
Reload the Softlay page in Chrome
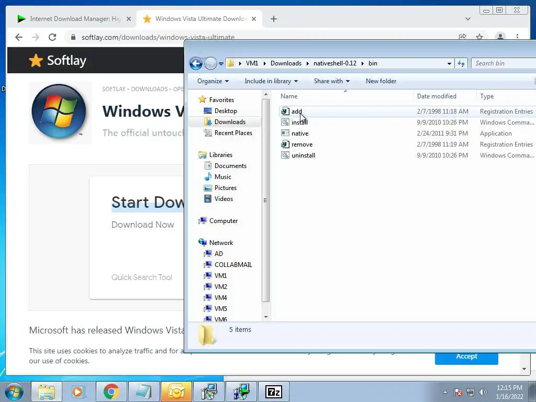pyautogui.click(x=52, y=37)
